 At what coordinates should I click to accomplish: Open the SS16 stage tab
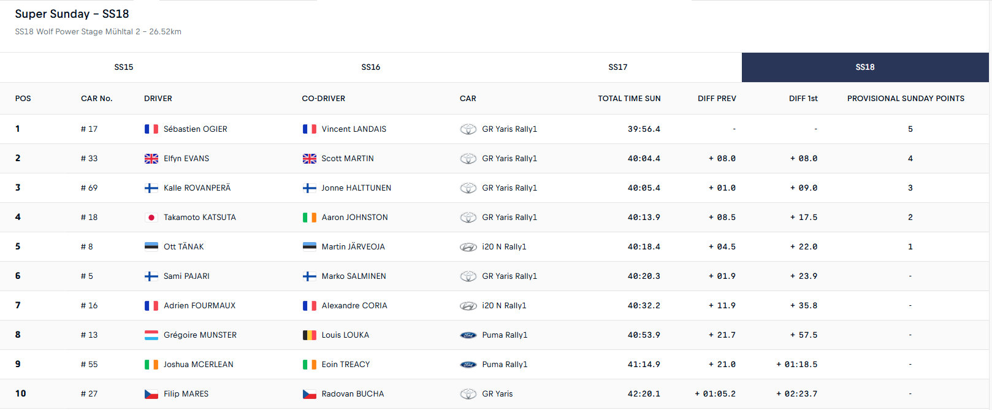(x=371, y=67)
